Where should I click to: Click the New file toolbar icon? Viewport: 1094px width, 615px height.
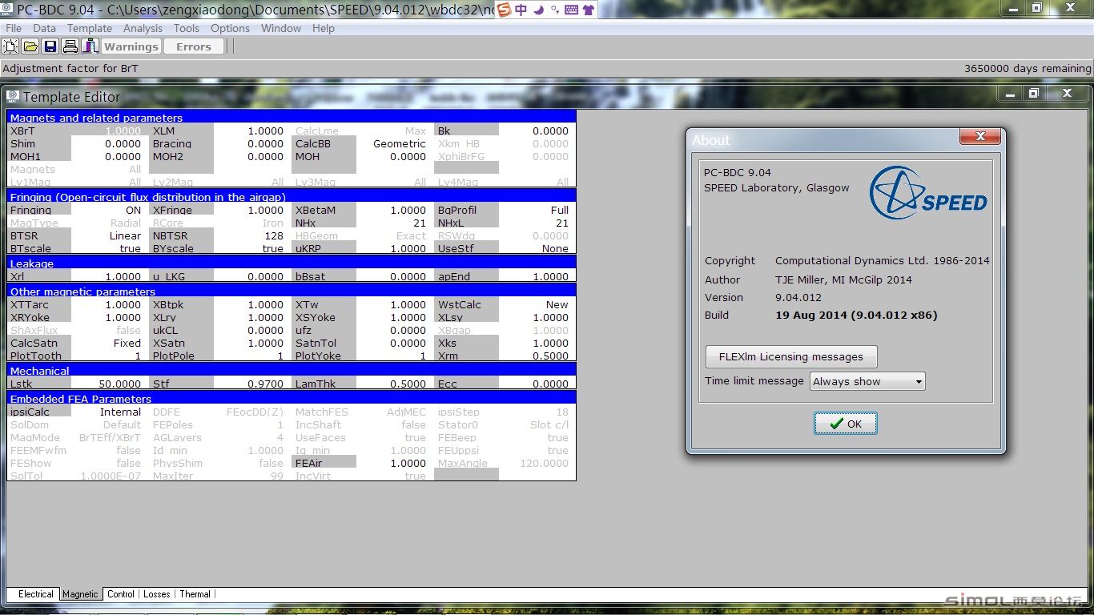[11, 46]
